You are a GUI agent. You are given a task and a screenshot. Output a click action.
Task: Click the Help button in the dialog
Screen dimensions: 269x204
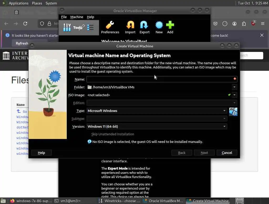41,153
